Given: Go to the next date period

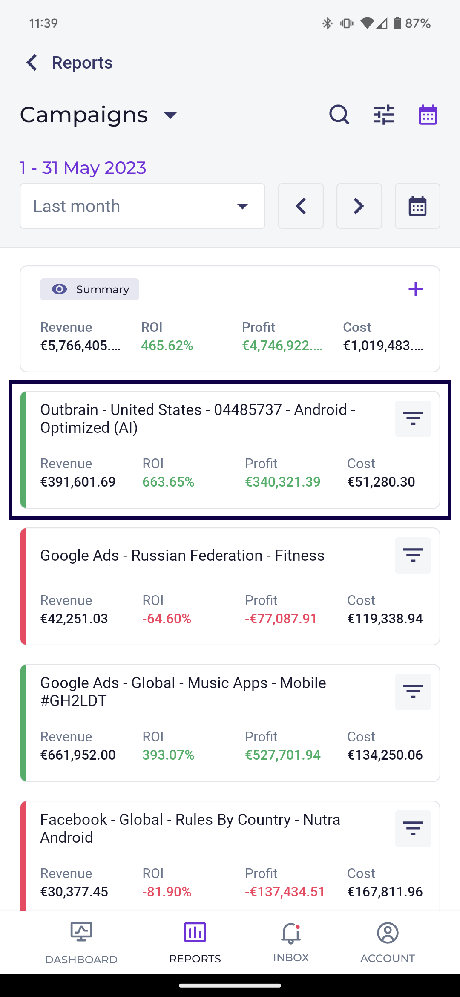Looking at the screenshot, I should point(359,206).
